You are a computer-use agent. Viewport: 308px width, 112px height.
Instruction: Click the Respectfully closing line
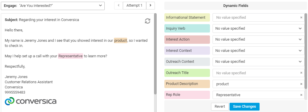point(15,67)
